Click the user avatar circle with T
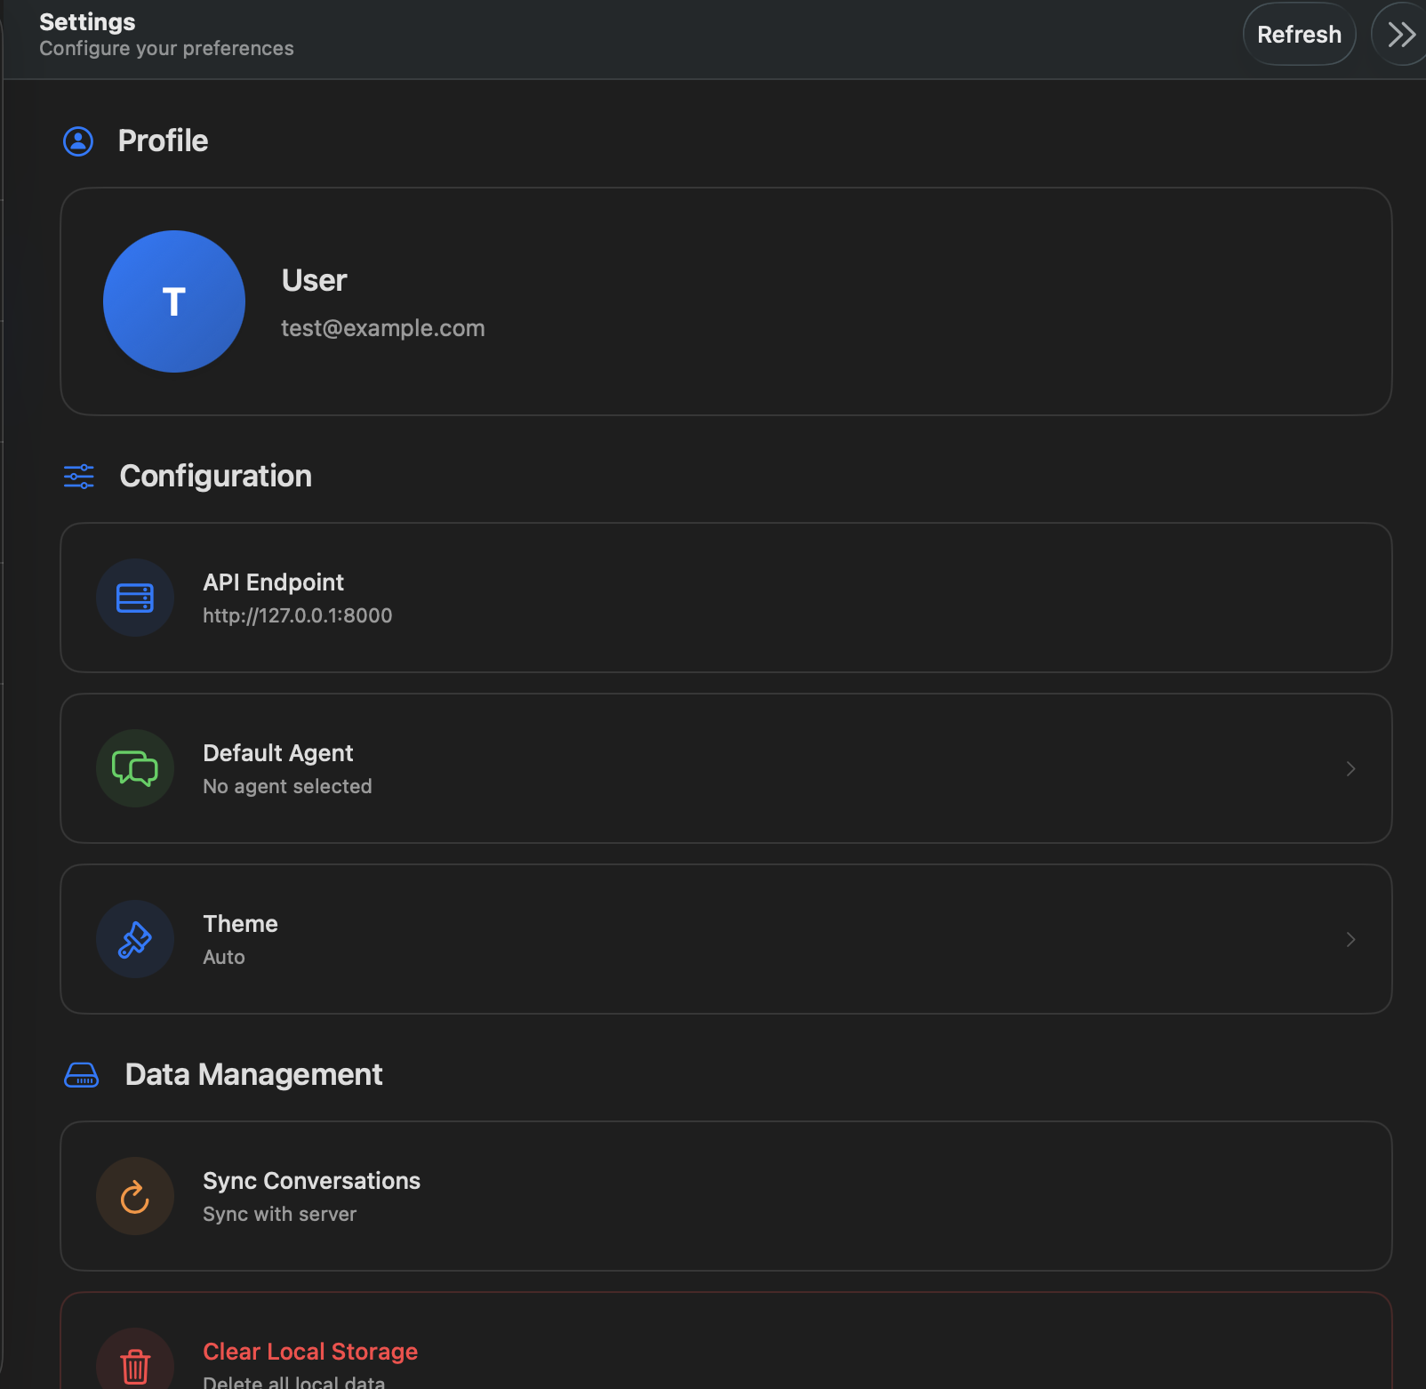 pyautogui.click(x=173, y=301)
